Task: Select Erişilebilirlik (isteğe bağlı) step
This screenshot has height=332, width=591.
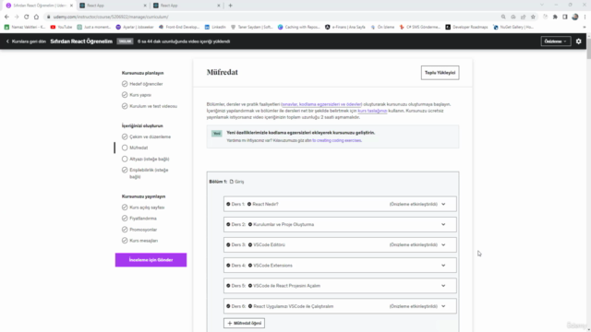Action: point(145,173)
